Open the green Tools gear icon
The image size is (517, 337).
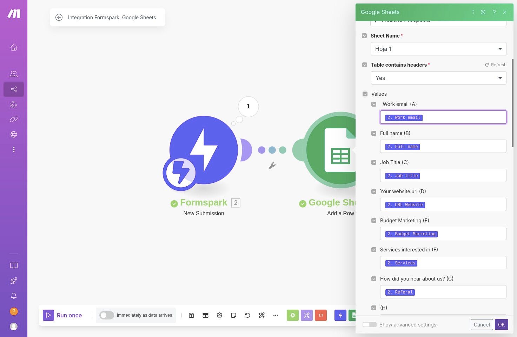[x=293, y=315]
